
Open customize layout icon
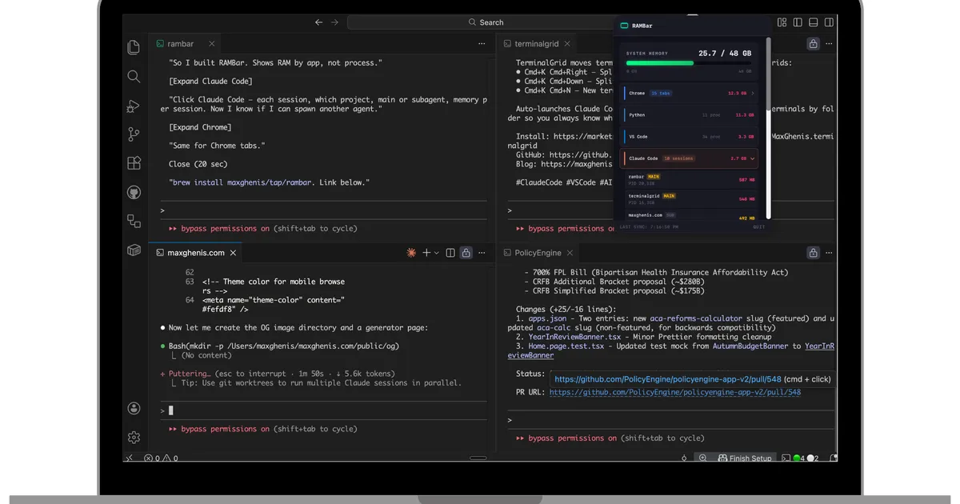tap(782, 22)
